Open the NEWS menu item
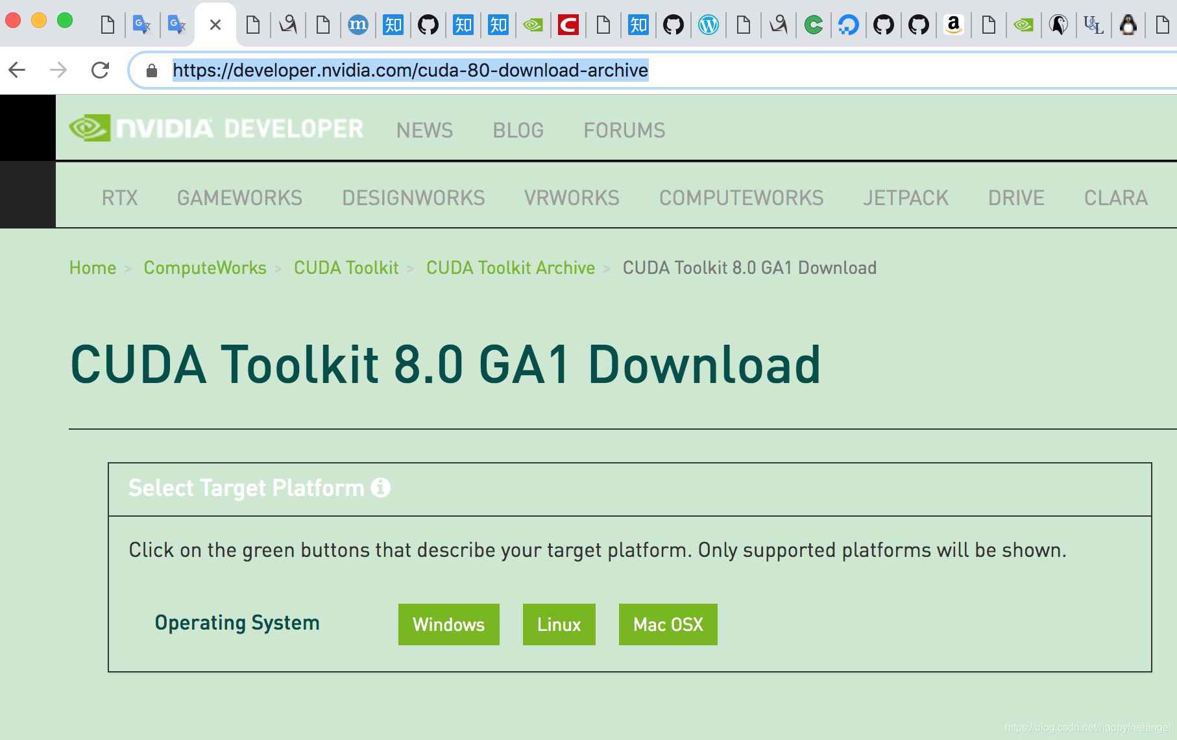Image resolution: width=1177 pixels, height=740 pixels. [424, 130]
